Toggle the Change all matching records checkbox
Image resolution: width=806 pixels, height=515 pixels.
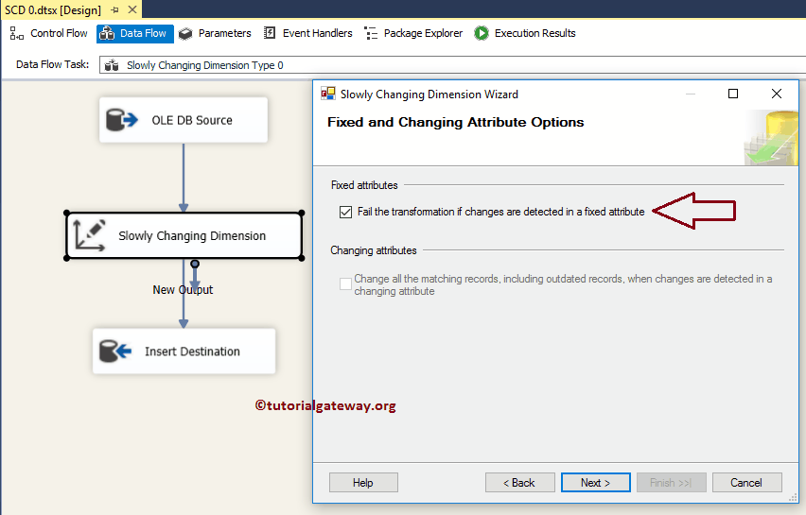pos(345,284)
